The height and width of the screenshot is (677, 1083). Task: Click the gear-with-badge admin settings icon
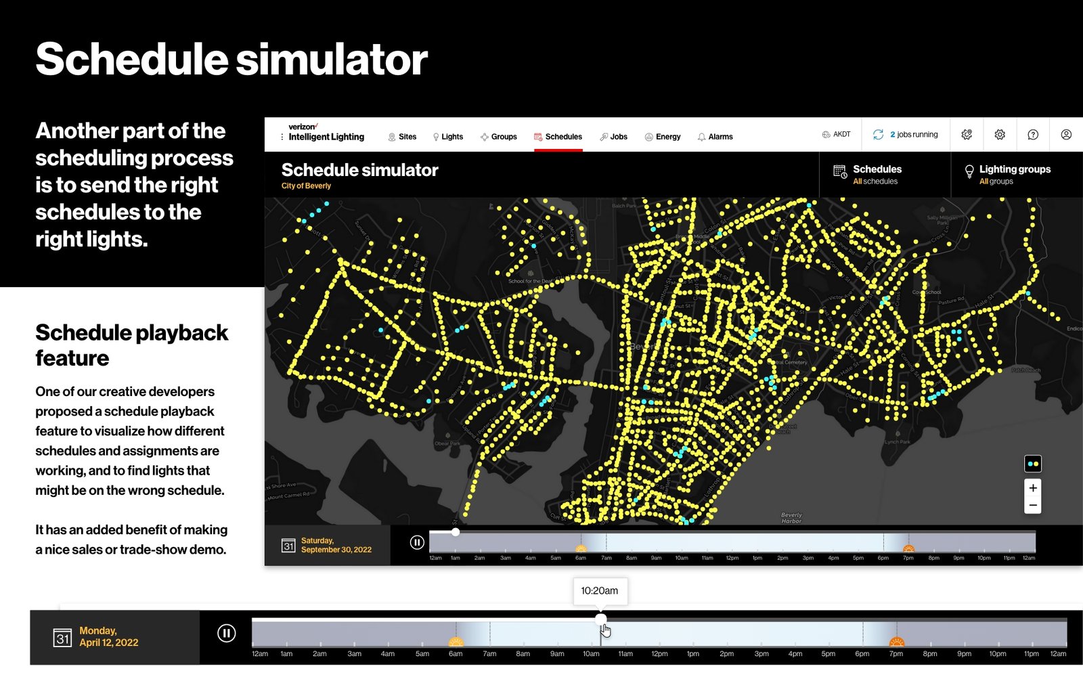pyautogui.click(x=967, y=135)
